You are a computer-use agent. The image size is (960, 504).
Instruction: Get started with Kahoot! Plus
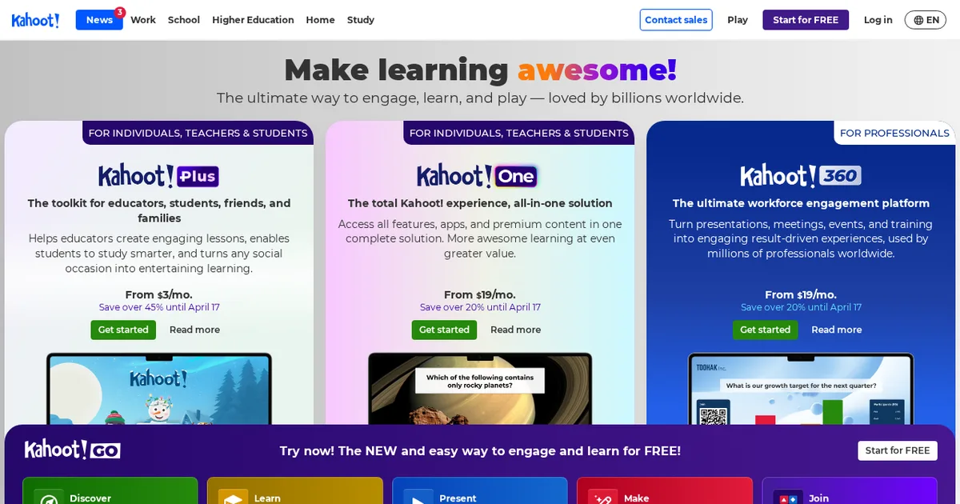[123, 330]
